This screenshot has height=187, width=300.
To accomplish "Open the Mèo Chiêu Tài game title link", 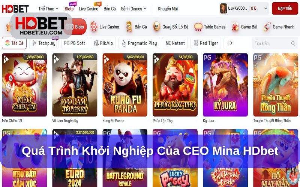I will pos(12,121).
